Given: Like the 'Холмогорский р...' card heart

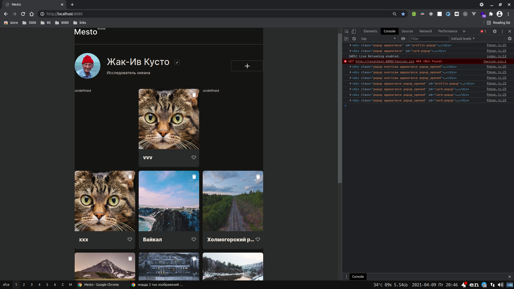Looking at the screenshot, I should [258, 239].
